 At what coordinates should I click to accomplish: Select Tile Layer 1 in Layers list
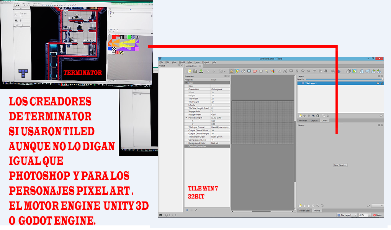[x=340, y=84]
